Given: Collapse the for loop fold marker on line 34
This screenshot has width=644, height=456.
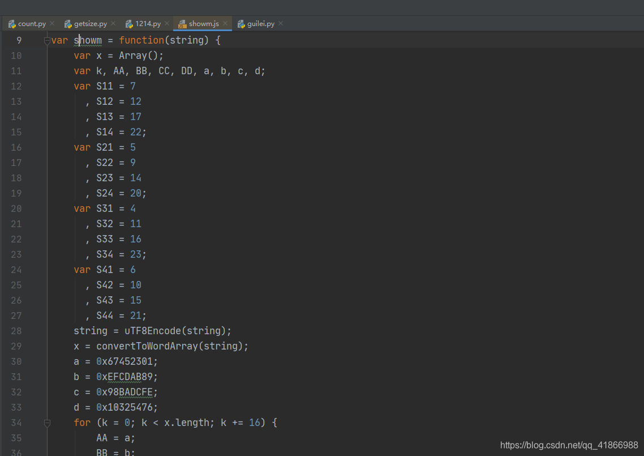Looking at the screenshot, I should (47, 423).
